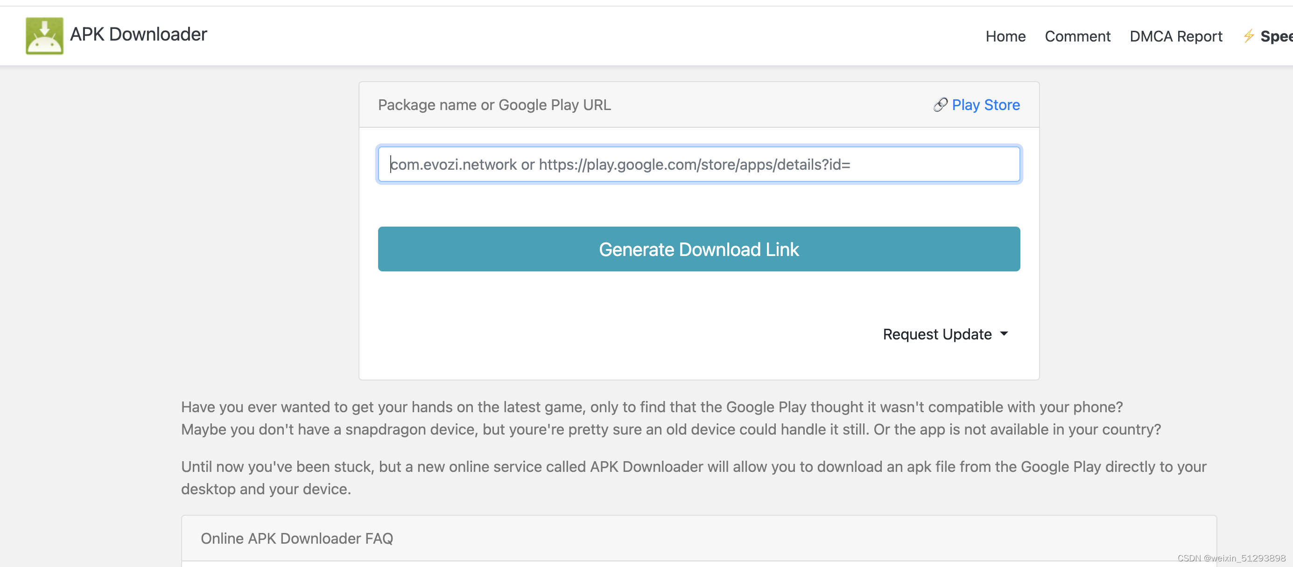Open the Home nav item
The height and width of the screenshot is (567, 1293).
tap(1005, 36)
